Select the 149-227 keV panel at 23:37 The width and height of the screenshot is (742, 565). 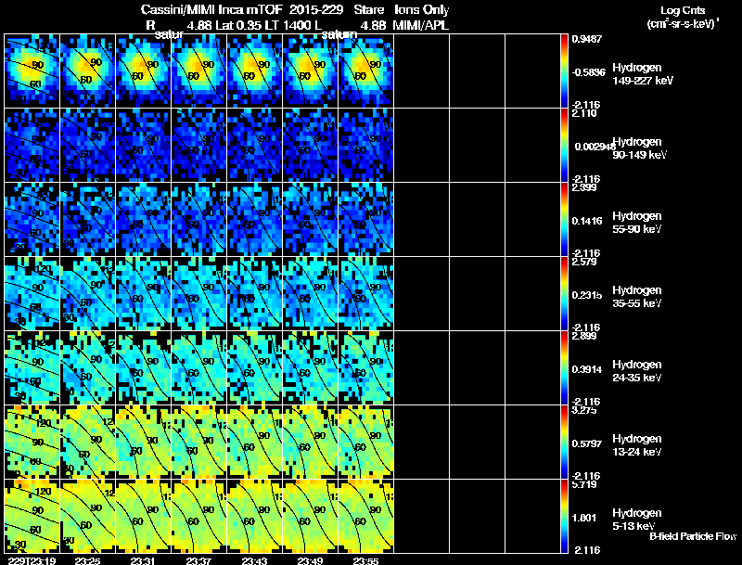click(198, 71)
